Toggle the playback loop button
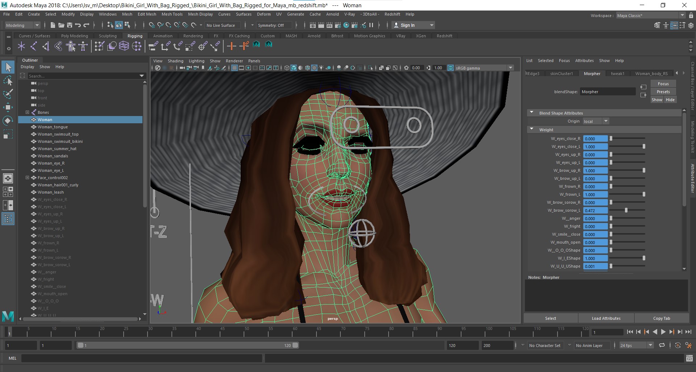Screen dimensions: 696x372 (x=662, y=345)
